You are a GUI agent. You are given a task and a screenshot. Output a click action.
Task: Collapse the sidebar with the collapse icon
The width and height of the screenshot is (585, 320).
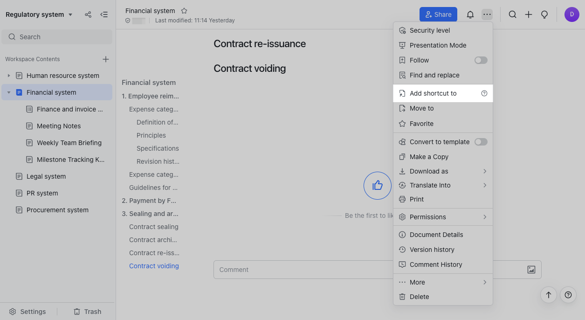(x=104, y=14)
